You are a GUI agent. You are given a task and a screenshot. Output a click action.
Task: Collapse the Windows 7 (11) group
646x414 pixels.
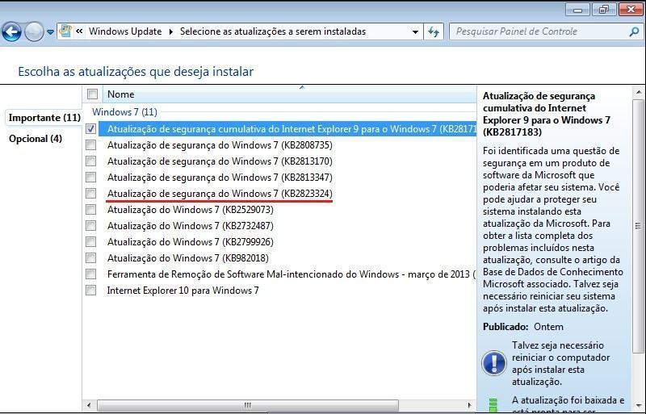[124, 112]
